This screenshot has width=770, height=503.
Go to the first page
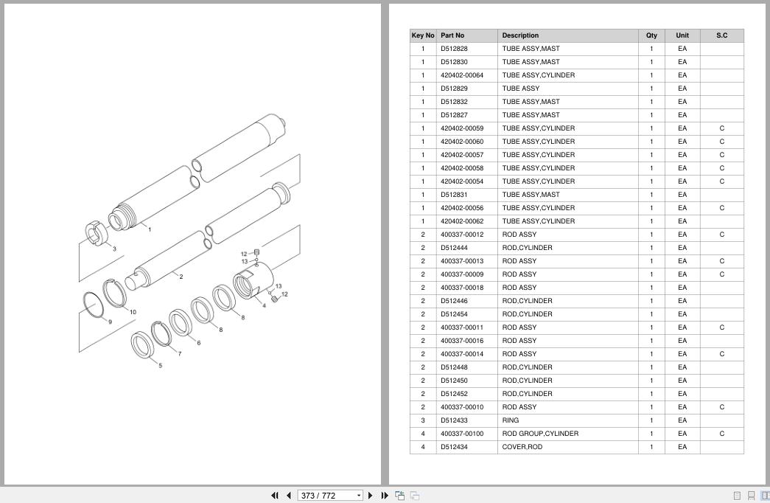pos(275,495)
